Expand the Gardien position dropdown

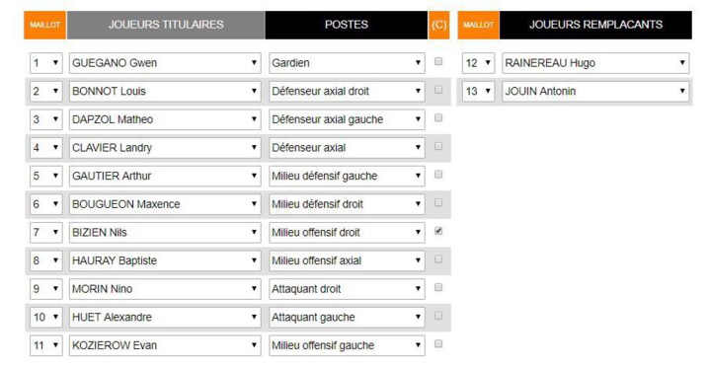pyautogui.click(x=347, y=63)
